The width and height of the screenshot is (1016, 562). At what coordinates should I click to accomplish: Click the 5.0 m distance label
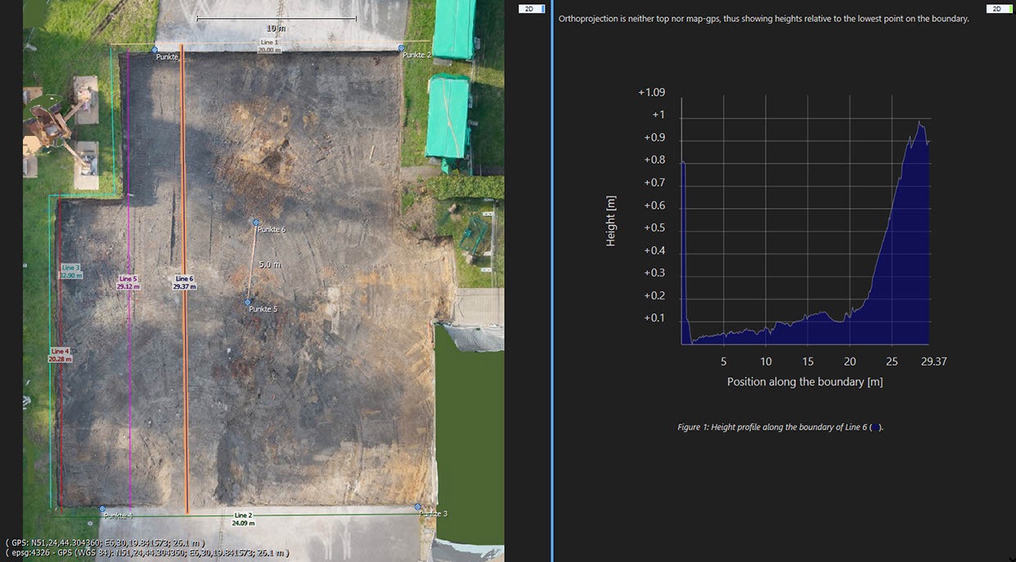coord(270,265)
